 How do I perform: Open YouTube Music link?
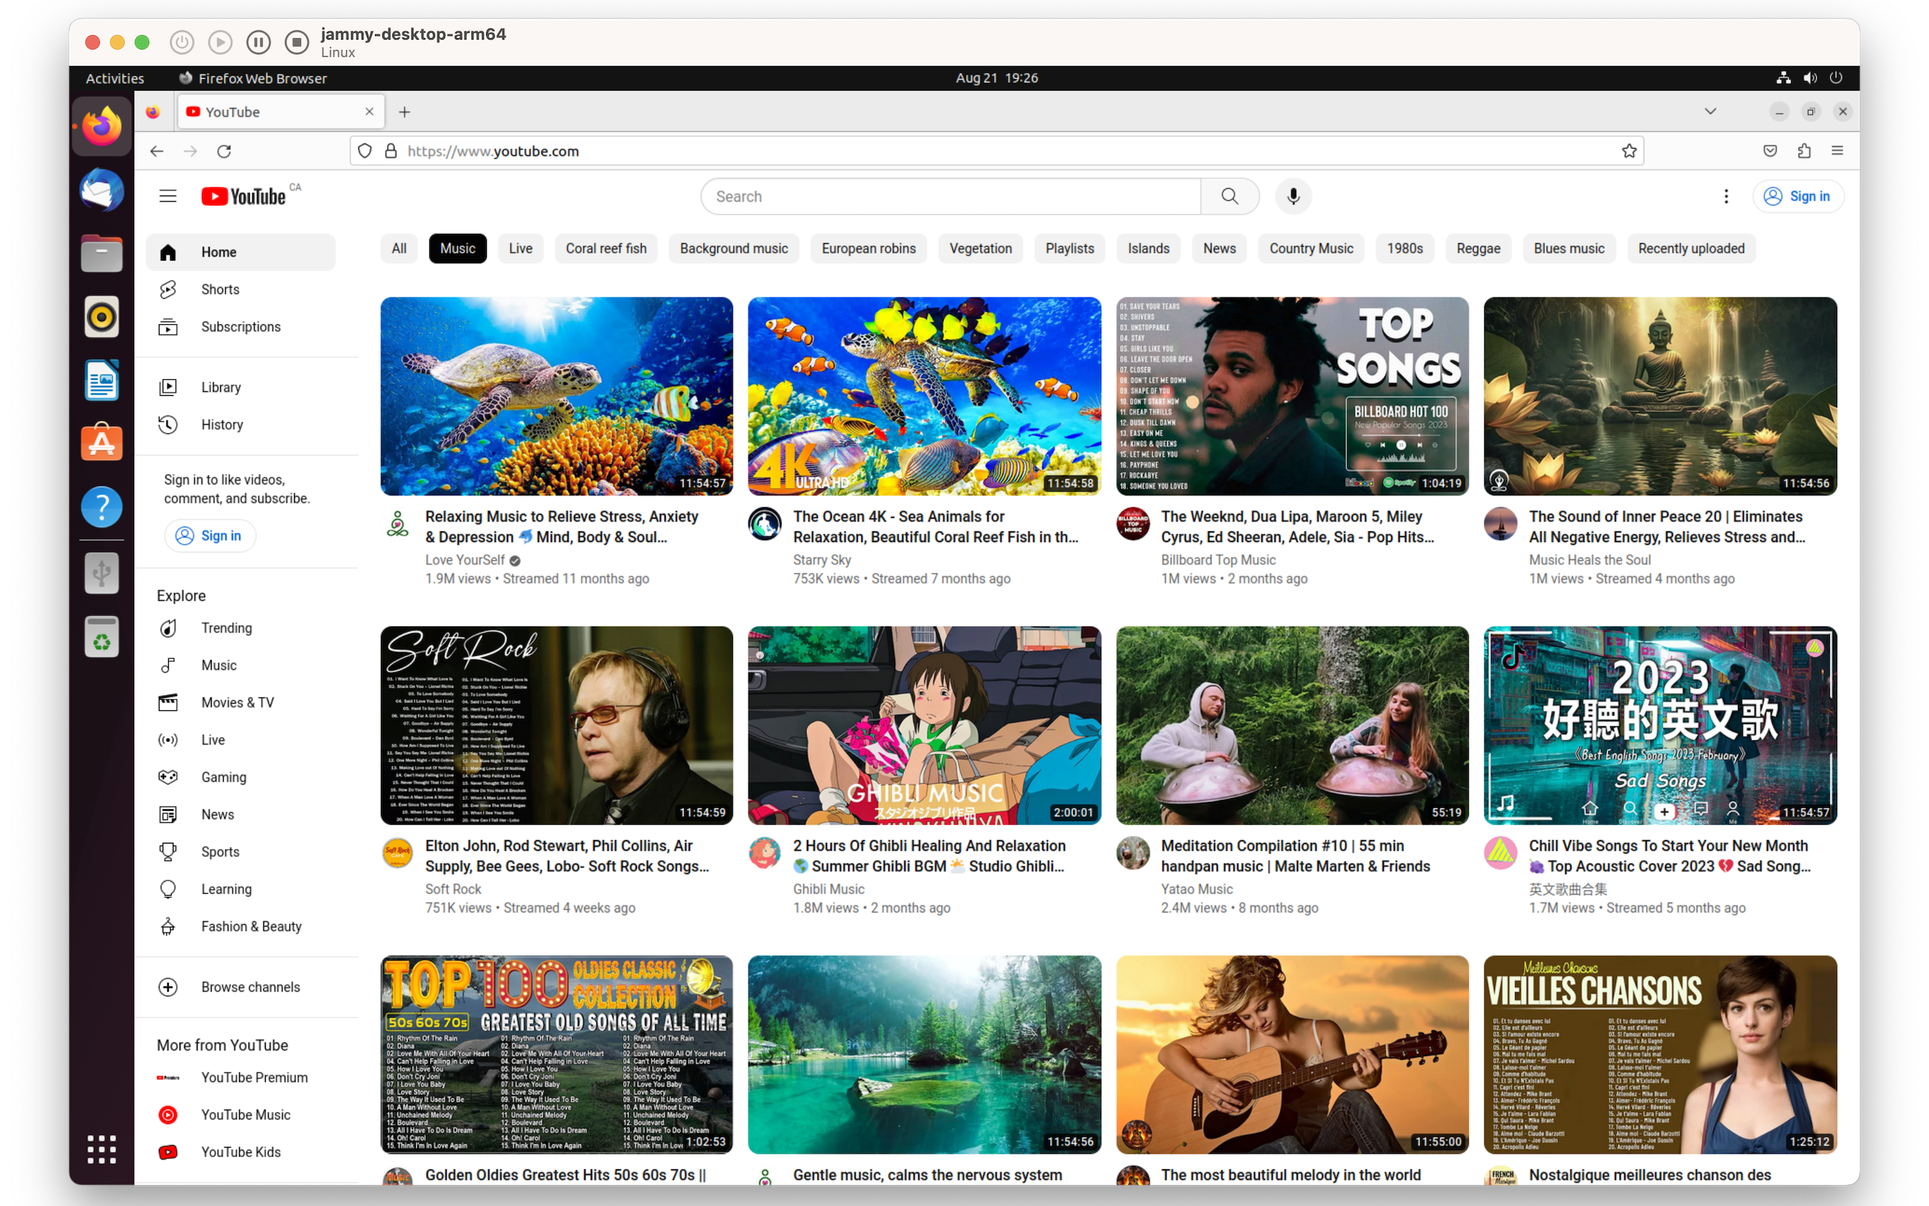(x=240, y=1114)
